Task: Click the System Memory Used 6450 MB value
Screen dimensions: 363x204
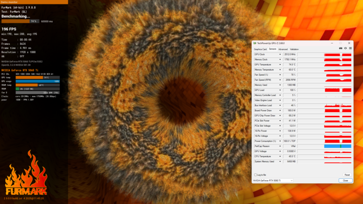Action: click(x=290, y=161)
